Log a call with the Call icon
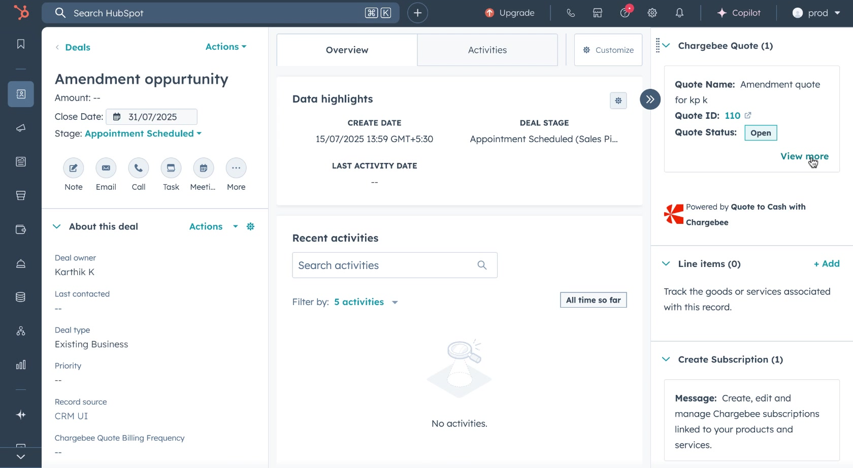 point(138,168)
